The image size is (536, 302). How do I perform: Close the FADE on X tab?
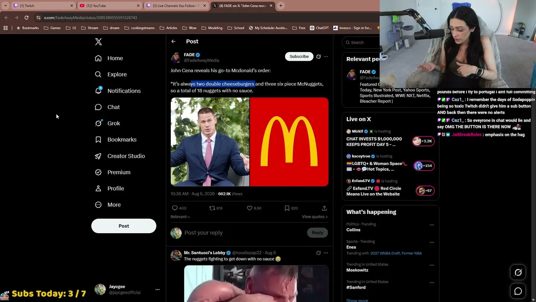click(x=271, y=6)
